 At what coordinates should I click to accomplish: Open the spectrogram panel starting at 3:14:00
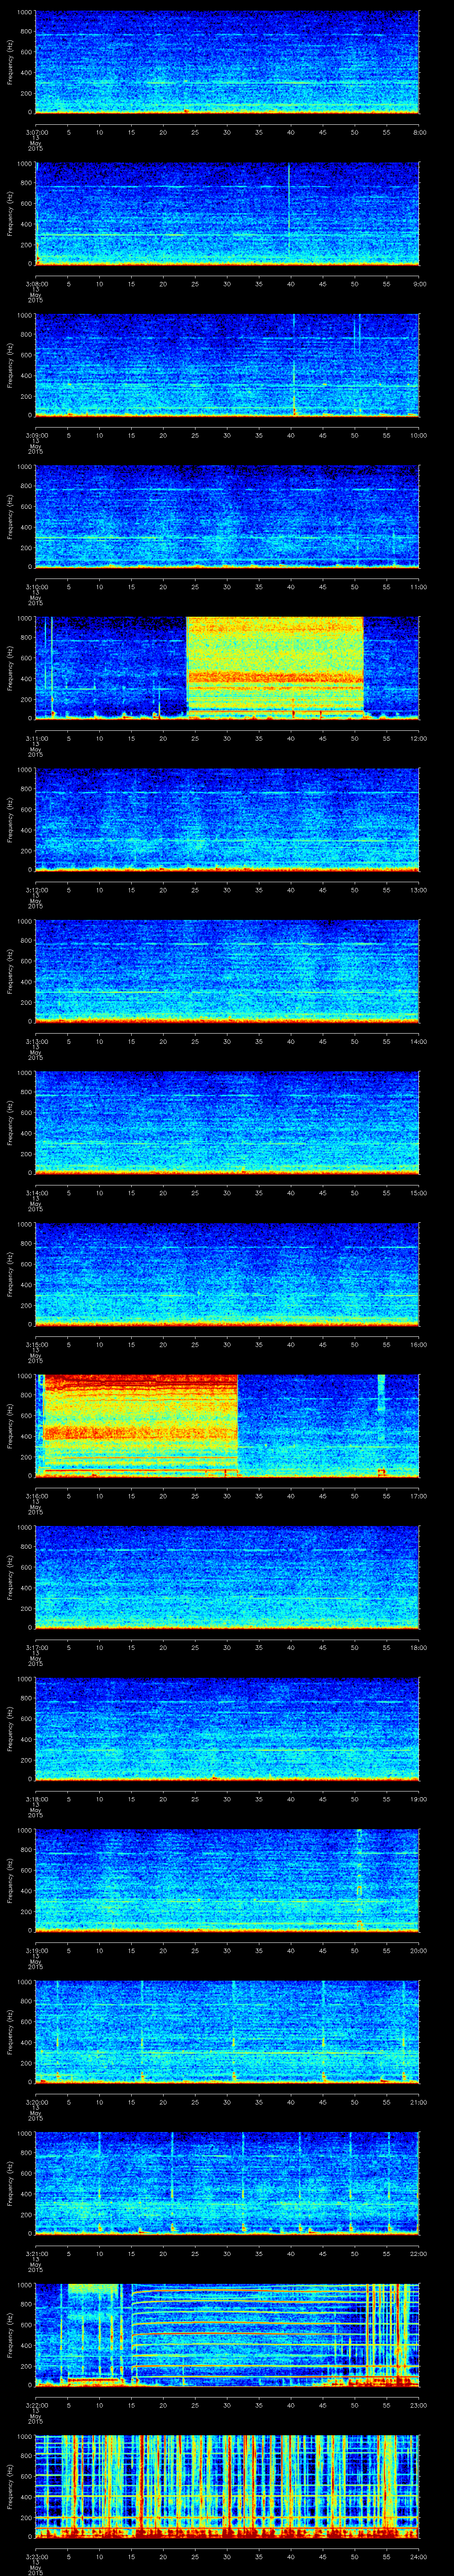[227, 1123]
